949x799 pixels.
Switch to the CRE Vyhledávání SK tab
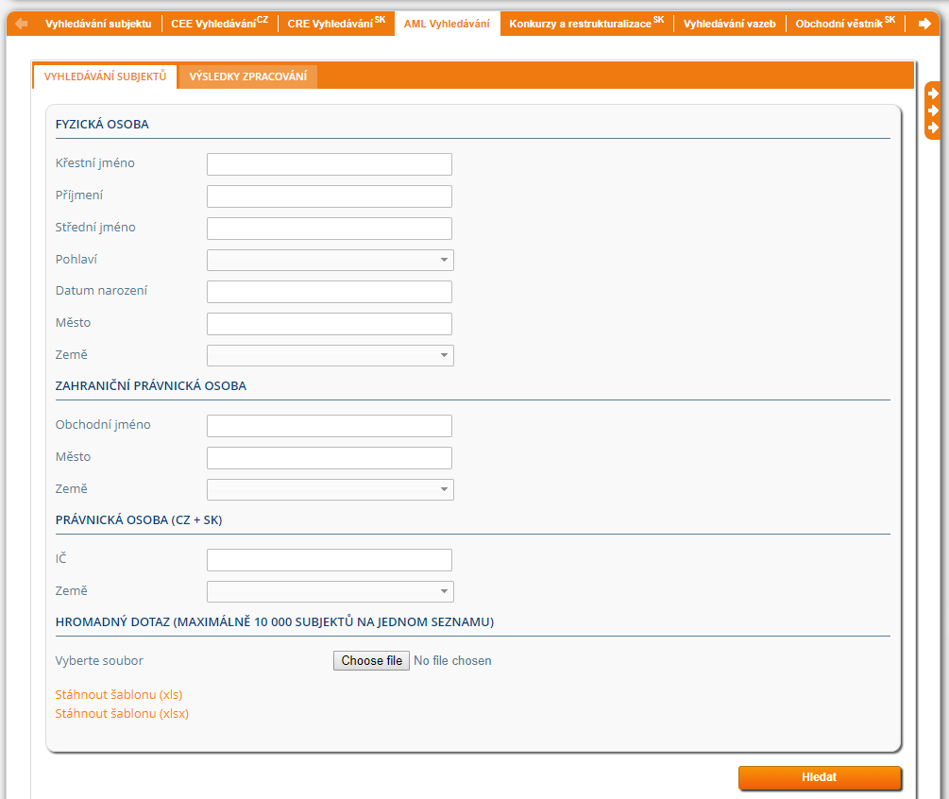tap(336, 24)
